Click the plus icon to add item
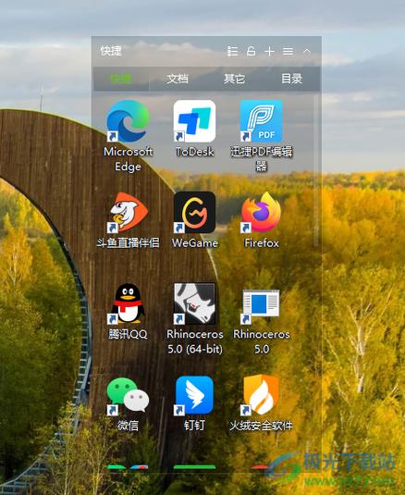405x495 pixels. pyautogui.click(x=269, y=51)
